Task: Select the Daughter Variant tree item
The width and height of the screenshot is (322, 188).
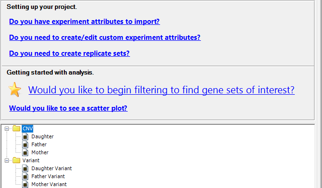Action: pyautogui.click(x=52, y=168)
